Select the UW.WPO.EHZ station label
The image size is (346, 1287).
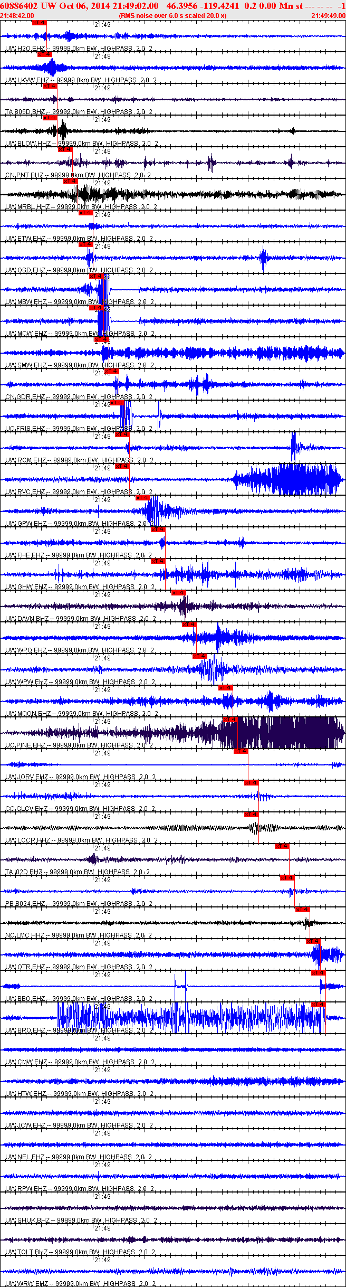[x=80, y=650]
